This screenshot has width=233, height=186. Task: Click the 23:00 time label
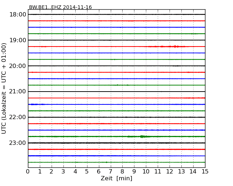point(18,143)
